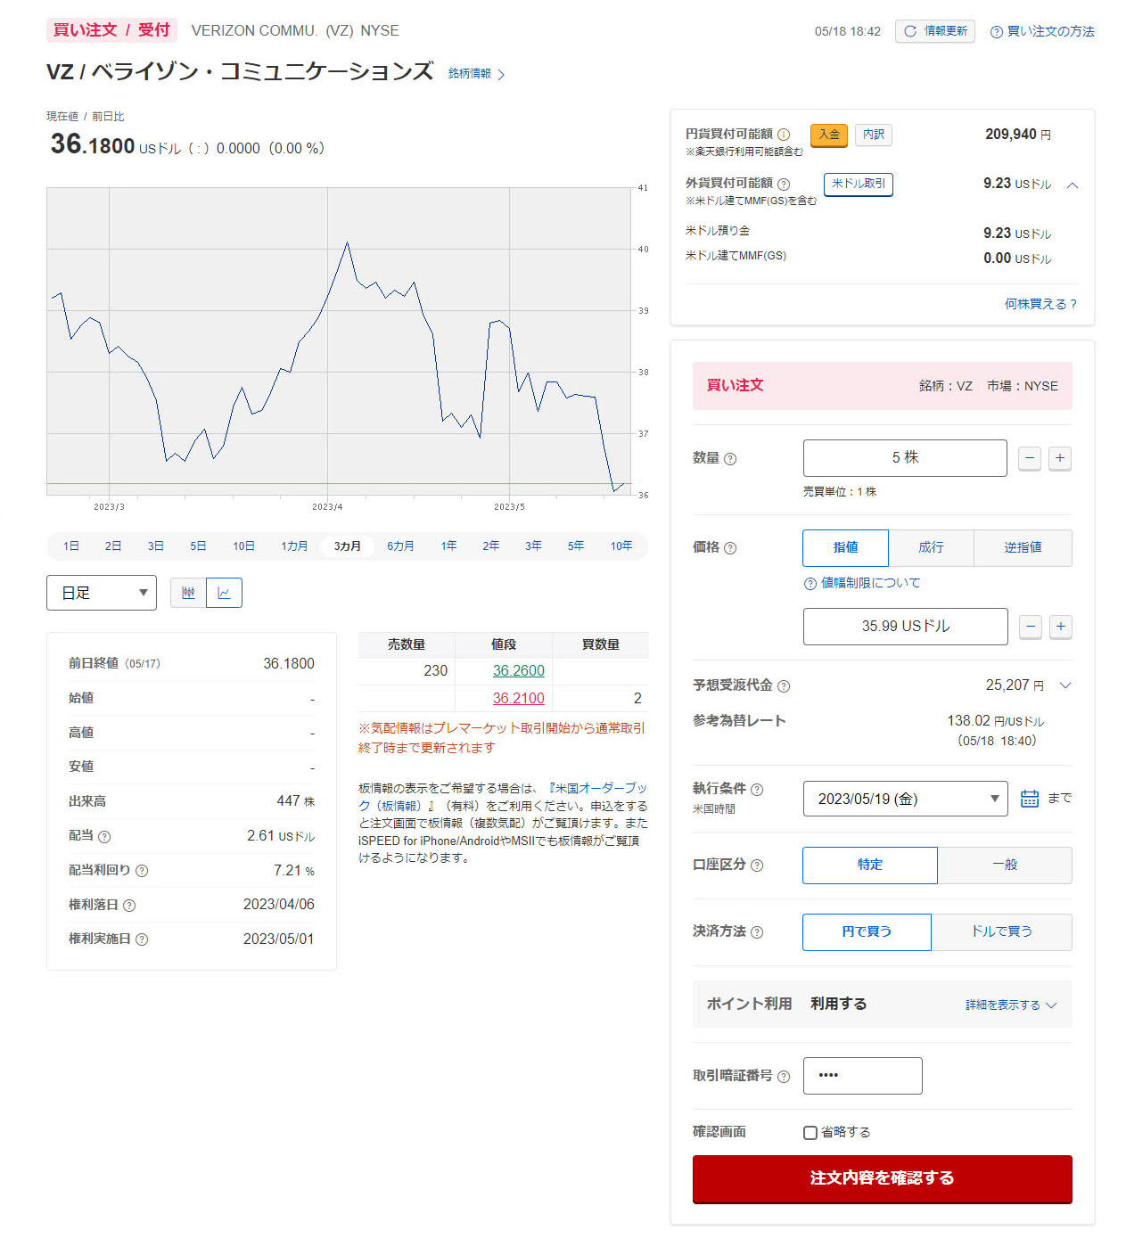
Task: Check the 省略する confirmation checkbox
Action: click(810, 1133)
